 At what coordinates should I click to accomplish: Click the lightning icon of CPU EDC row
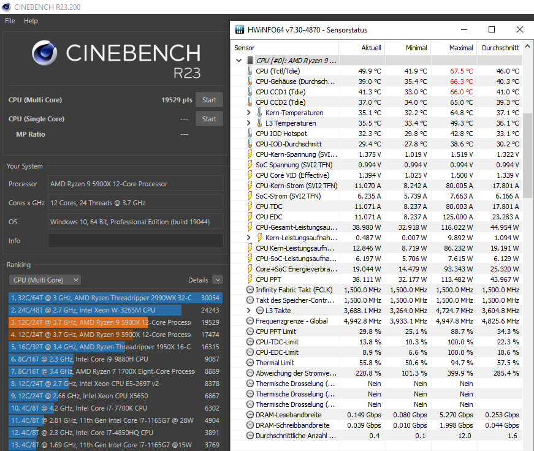click(x=250, y=217)
